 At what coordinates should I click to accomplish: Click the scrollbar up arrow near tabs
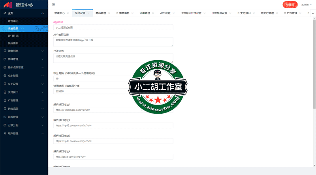pos(314,18)
